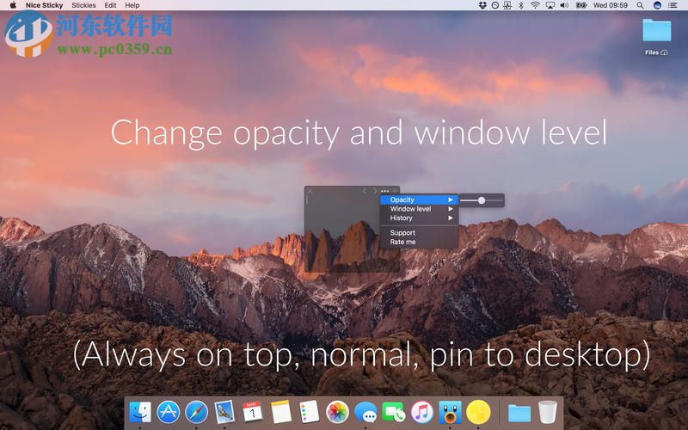688x430 pixels.
Task: Open Tweetbot from the Dock
Action: point(450,413)
